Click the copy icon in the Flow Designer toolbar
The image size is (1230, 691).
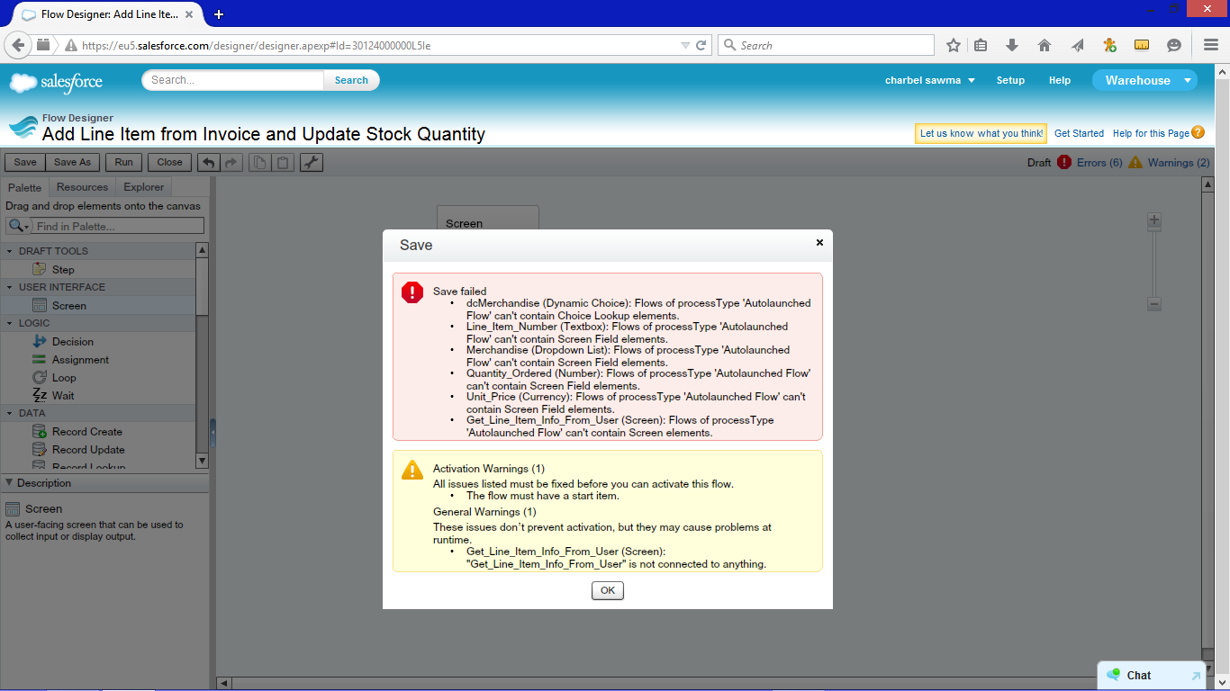(260, 162)
